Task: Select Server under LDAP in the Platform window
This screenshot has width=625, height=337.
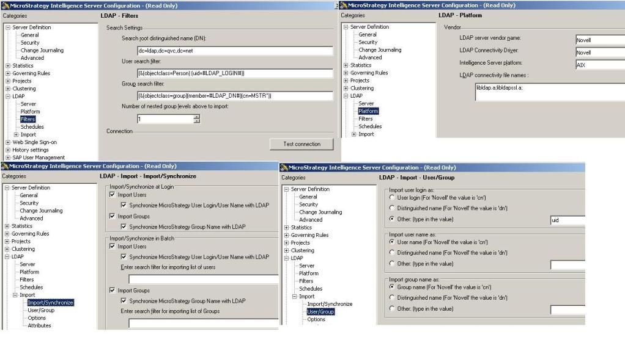Action: coord(366,103)
